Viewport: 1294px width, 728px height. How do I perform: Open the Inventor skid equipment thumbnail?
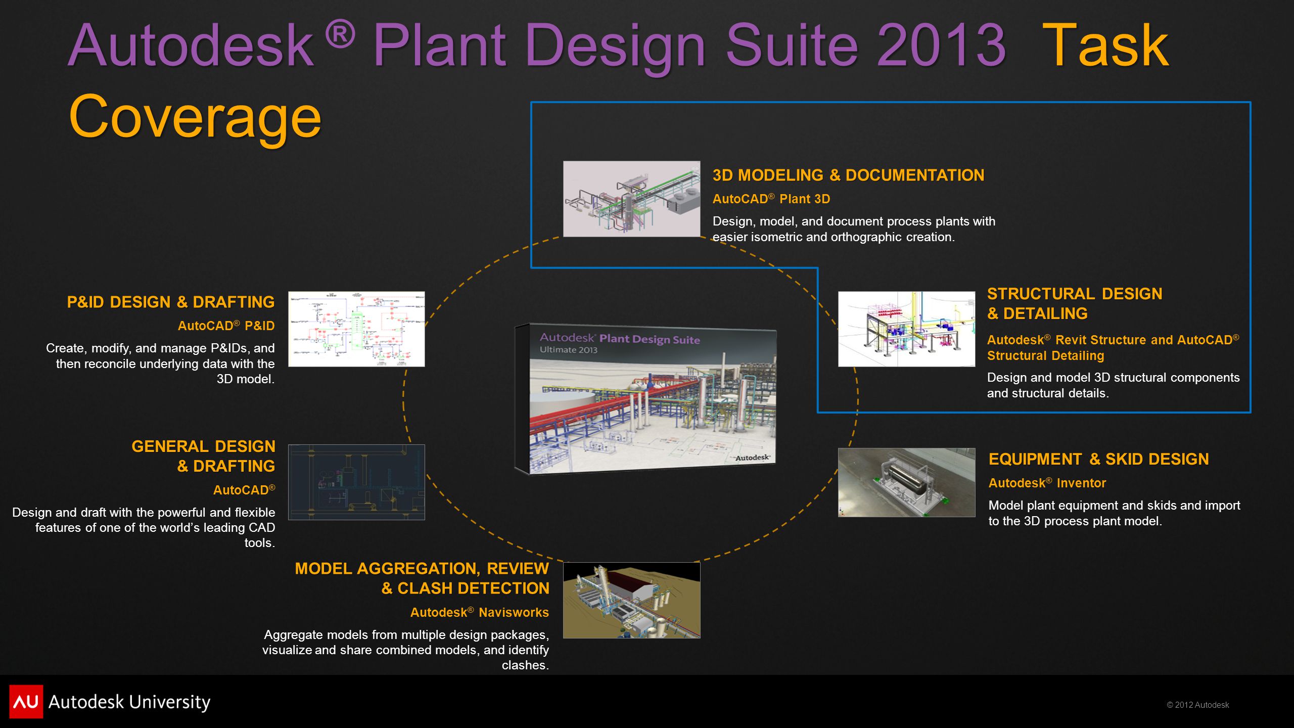pyautogui.click(x=906, y=482)
